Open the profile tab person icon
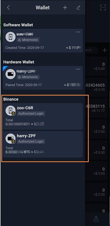 [x=96, y=219]
